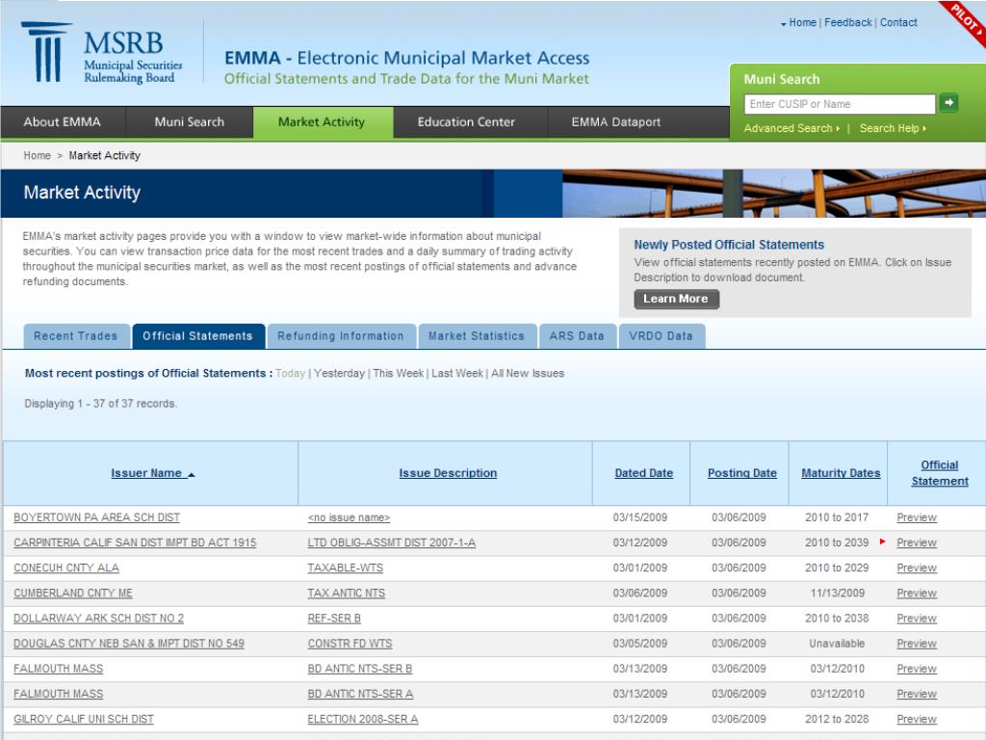
Task: Click red flag icon beside Carpinteria Preview
Action: click(883, 542)
